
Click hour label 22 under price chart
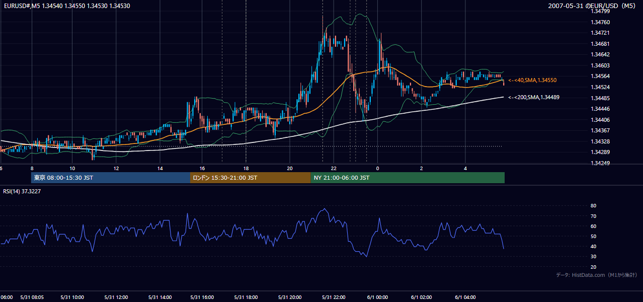pos(333,168)
